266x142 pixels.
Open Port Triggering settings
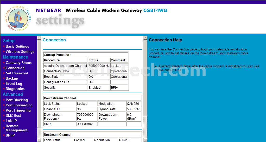18,111
